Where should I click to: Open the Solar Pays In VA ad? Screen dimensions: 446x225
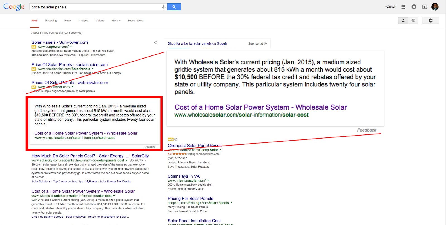point(184,176)
